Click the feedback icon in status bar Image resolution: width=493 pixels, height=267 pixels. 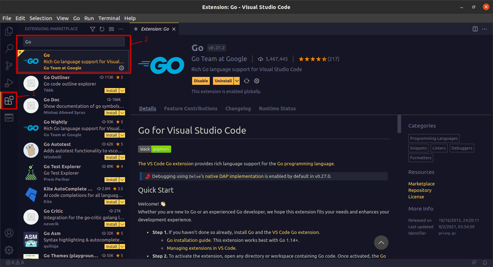point(474,263)
